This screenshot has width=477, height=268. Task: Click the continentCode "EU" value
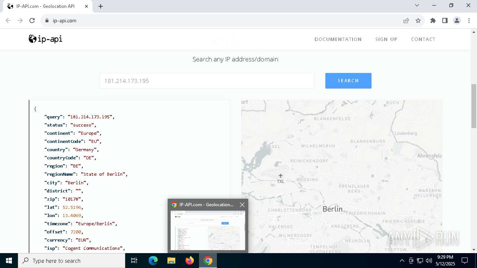pos(94,141)
